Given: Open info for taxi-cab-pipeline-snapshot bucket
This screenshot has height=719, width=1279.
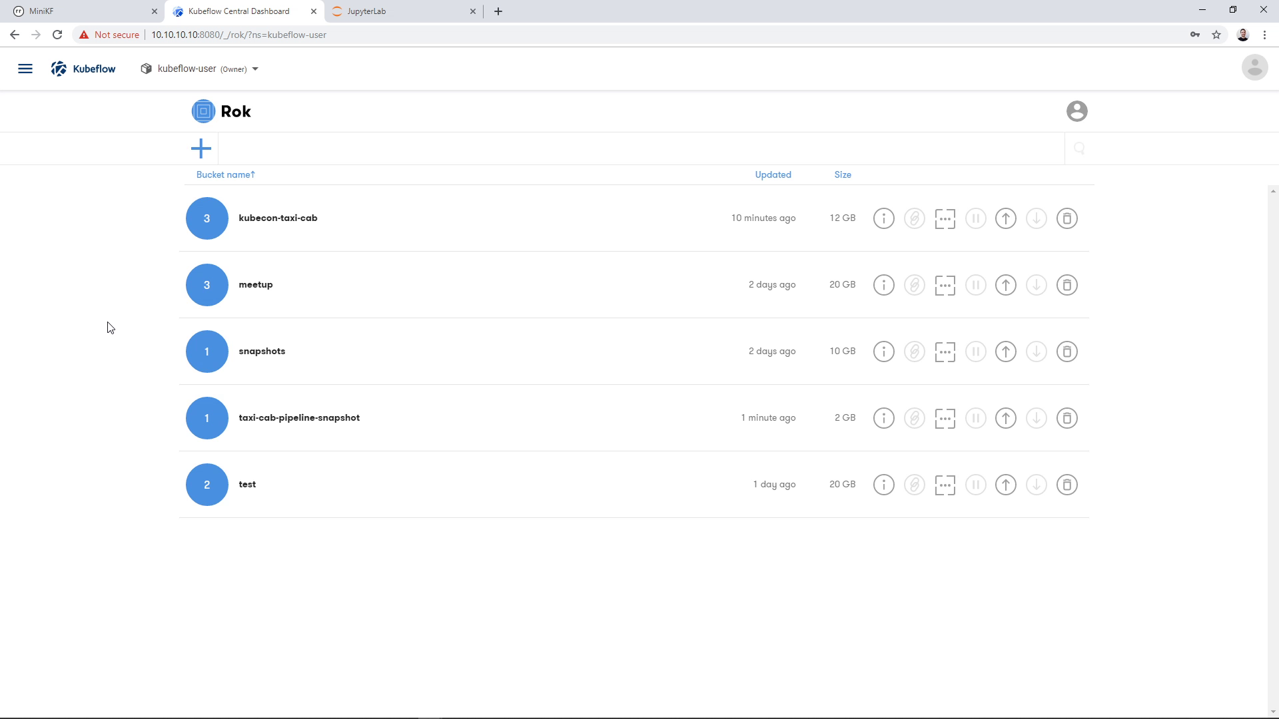Looking at the screenshot, I should (x=883, y=418).
